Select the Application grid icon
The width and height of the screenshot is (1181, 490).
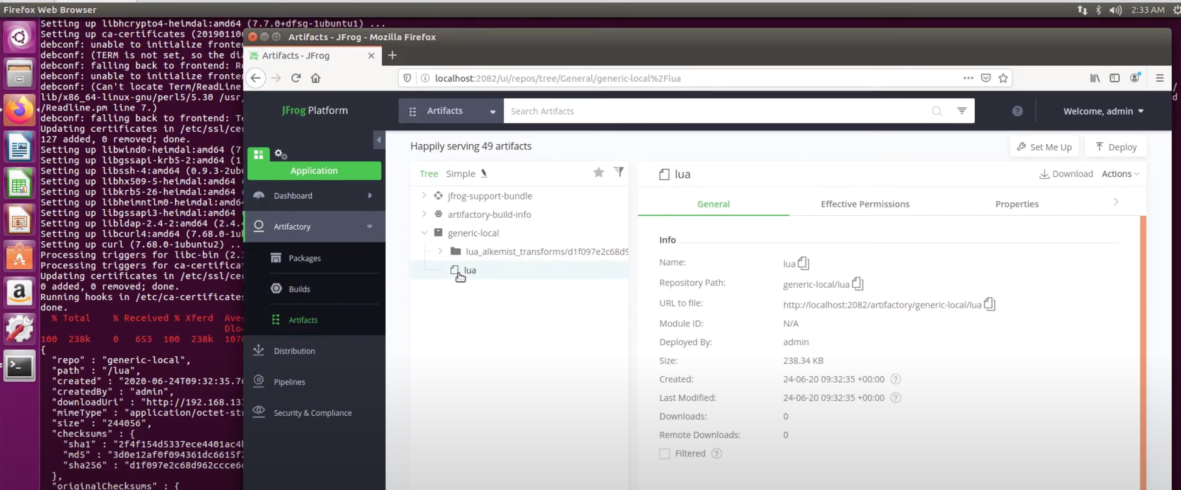[x=259, y=155]
